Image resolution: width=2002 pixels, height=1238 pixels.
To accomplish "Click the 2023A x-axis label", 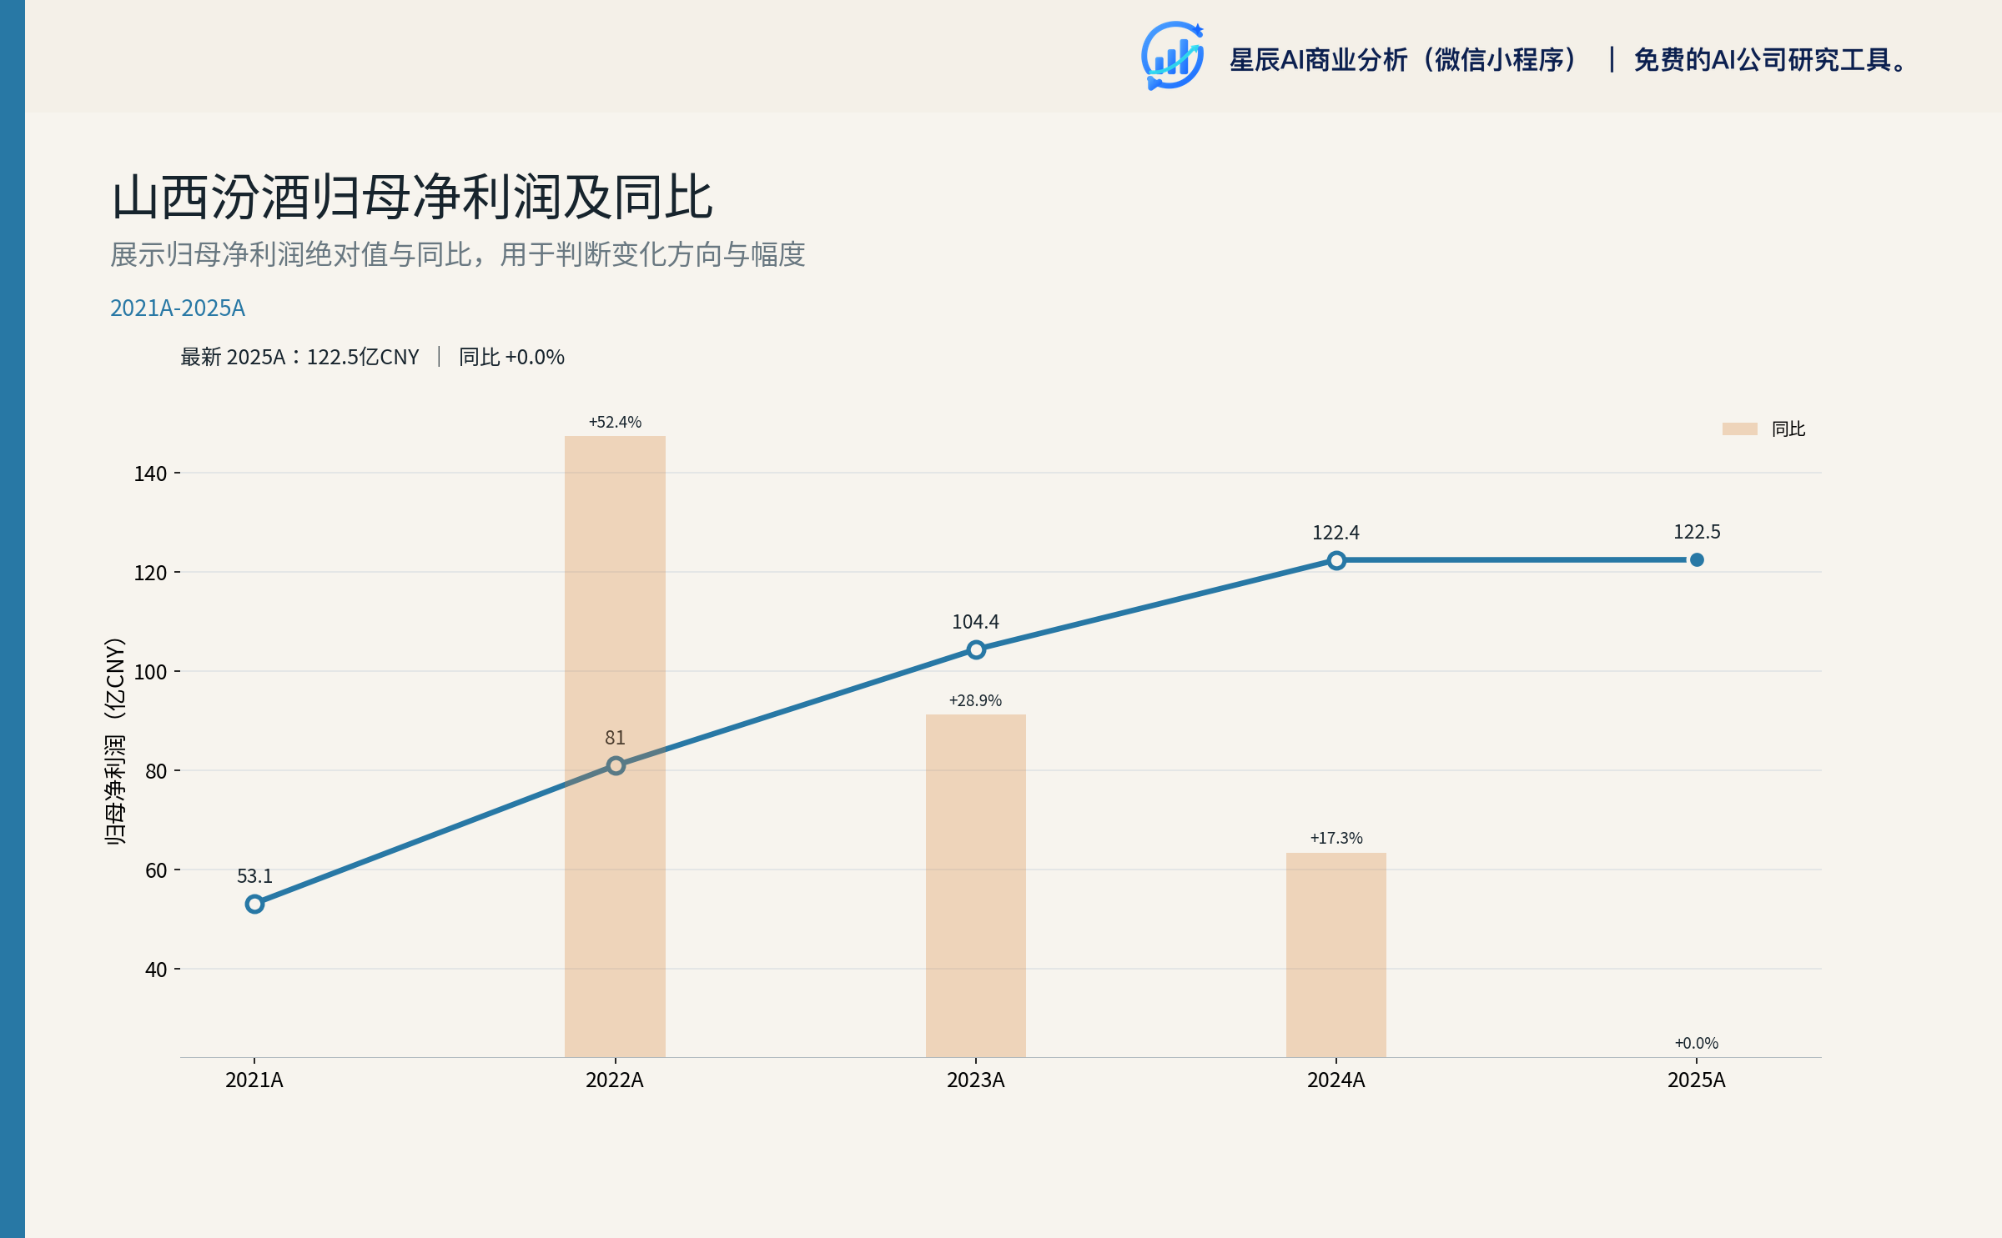I will click(x=976, y=1080).
